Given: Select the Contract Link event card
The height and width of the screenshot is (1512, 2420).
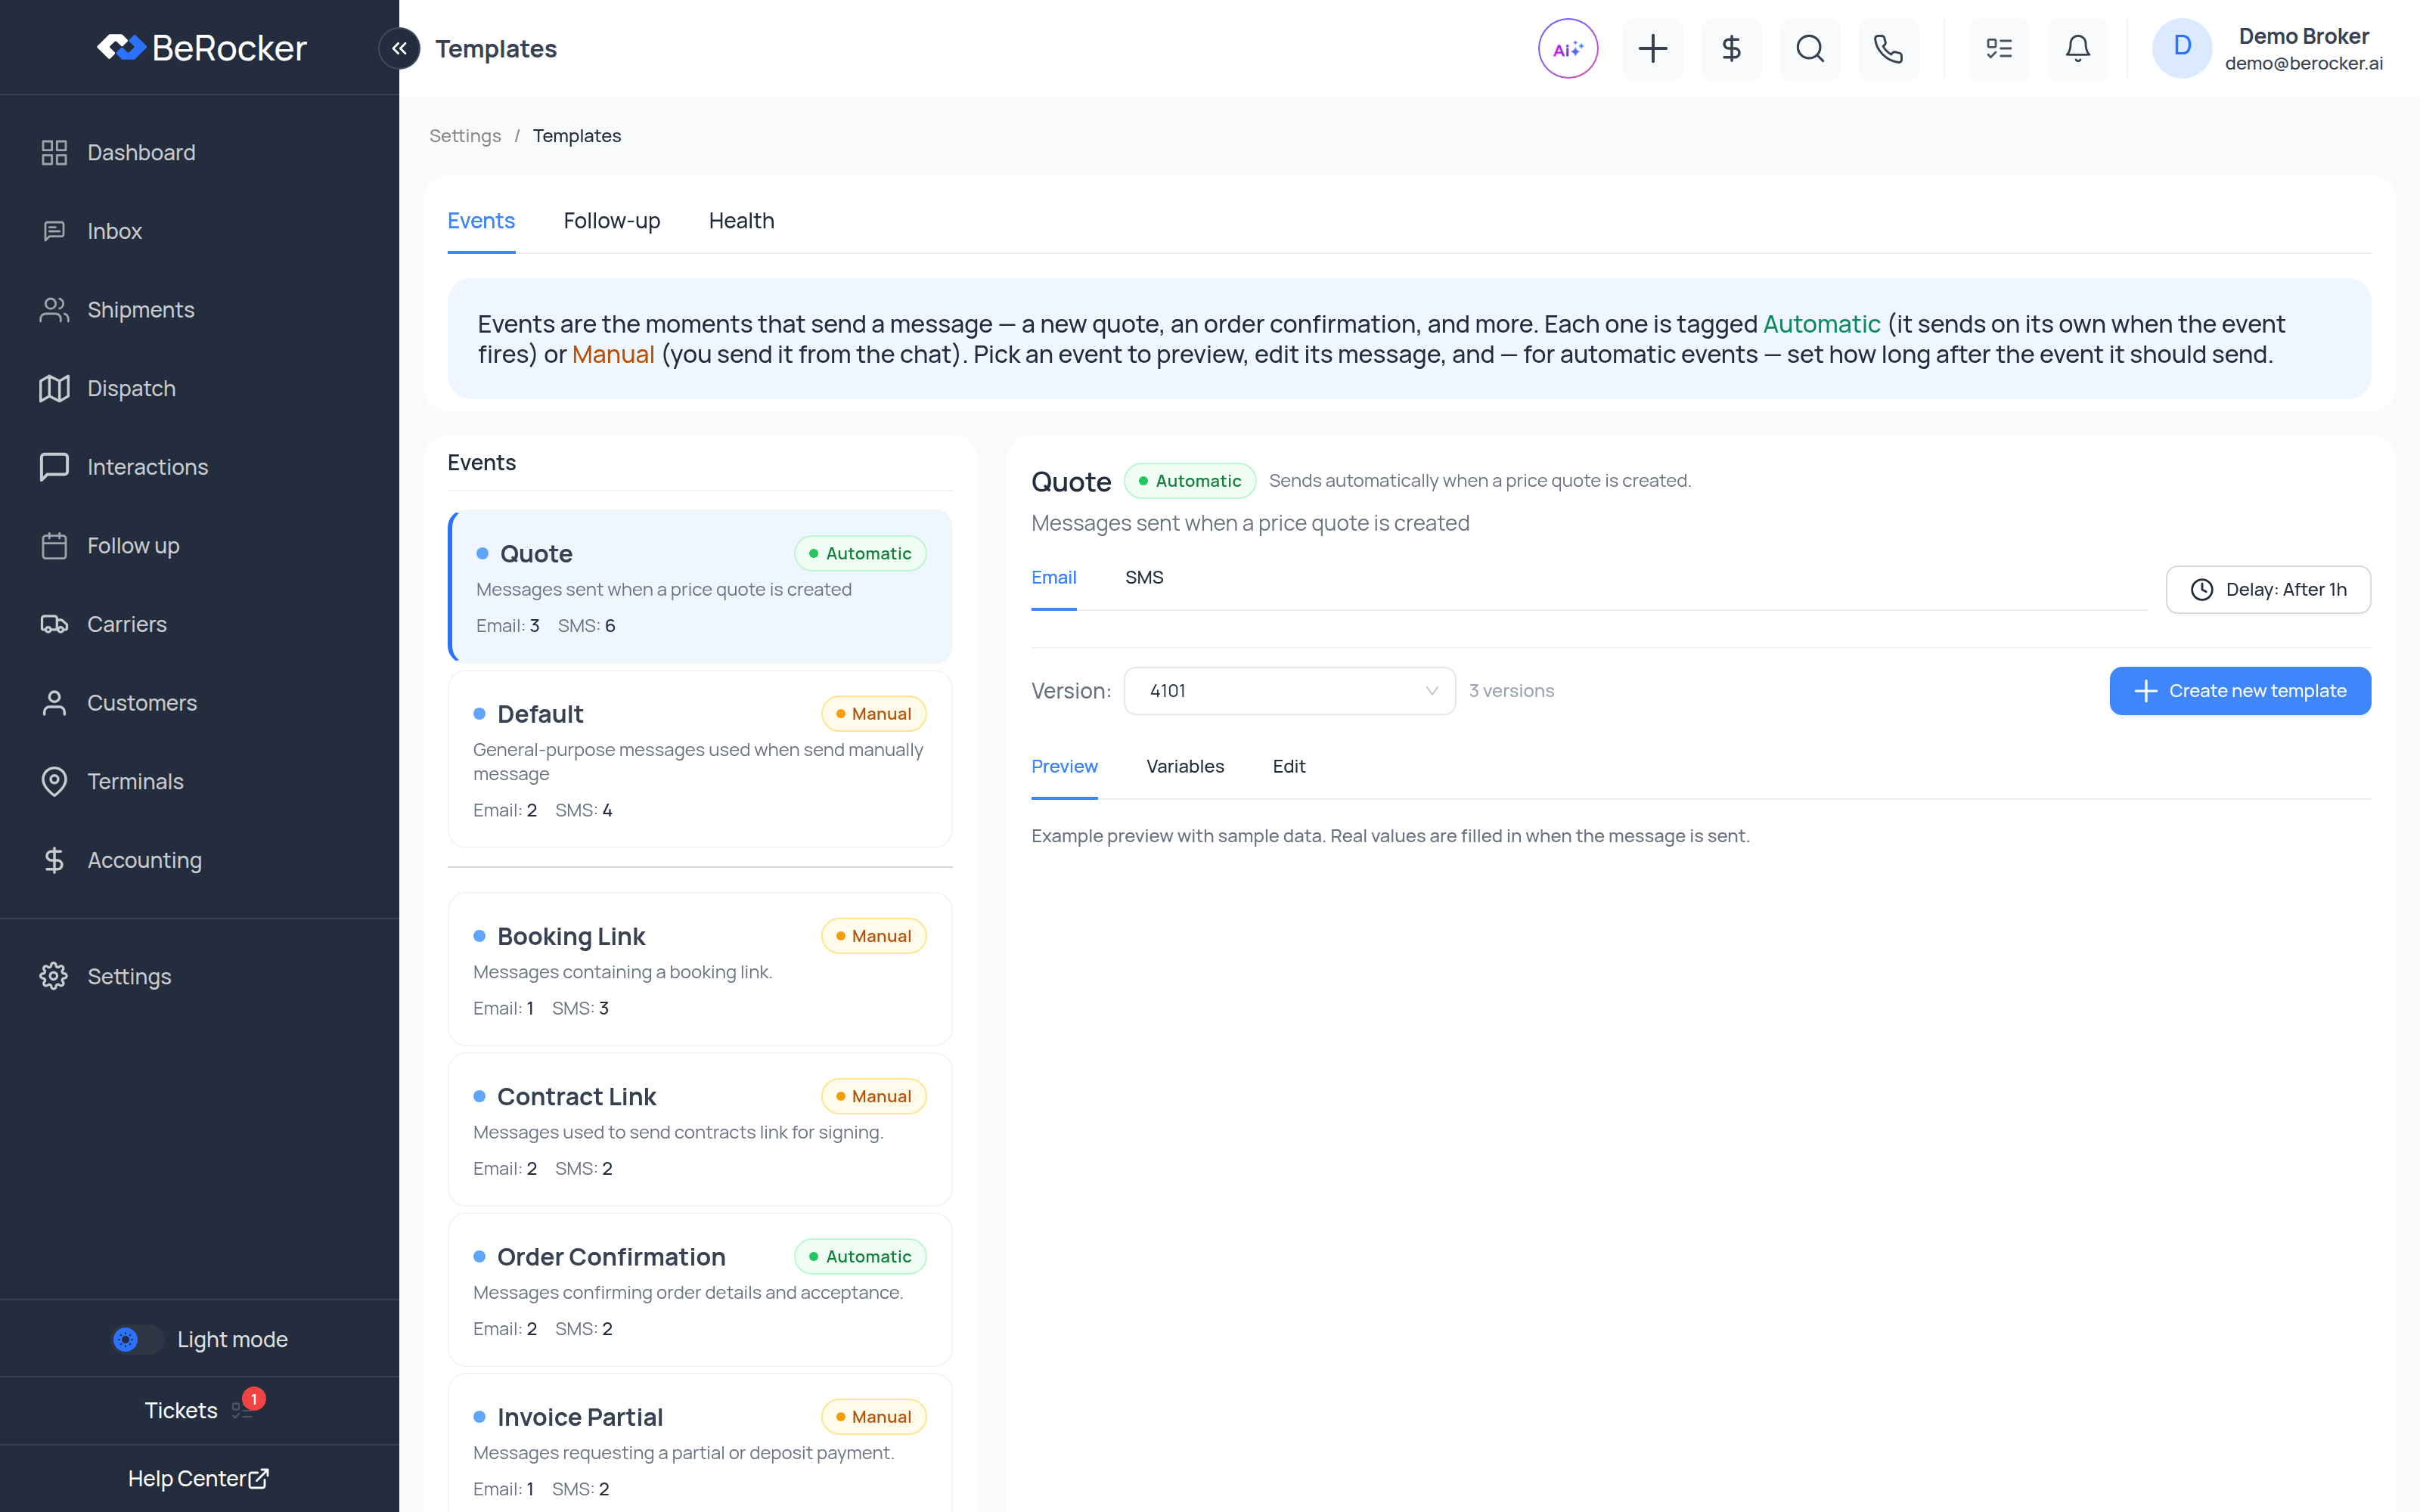Looking at the screenshot, I should (700, 1129).
